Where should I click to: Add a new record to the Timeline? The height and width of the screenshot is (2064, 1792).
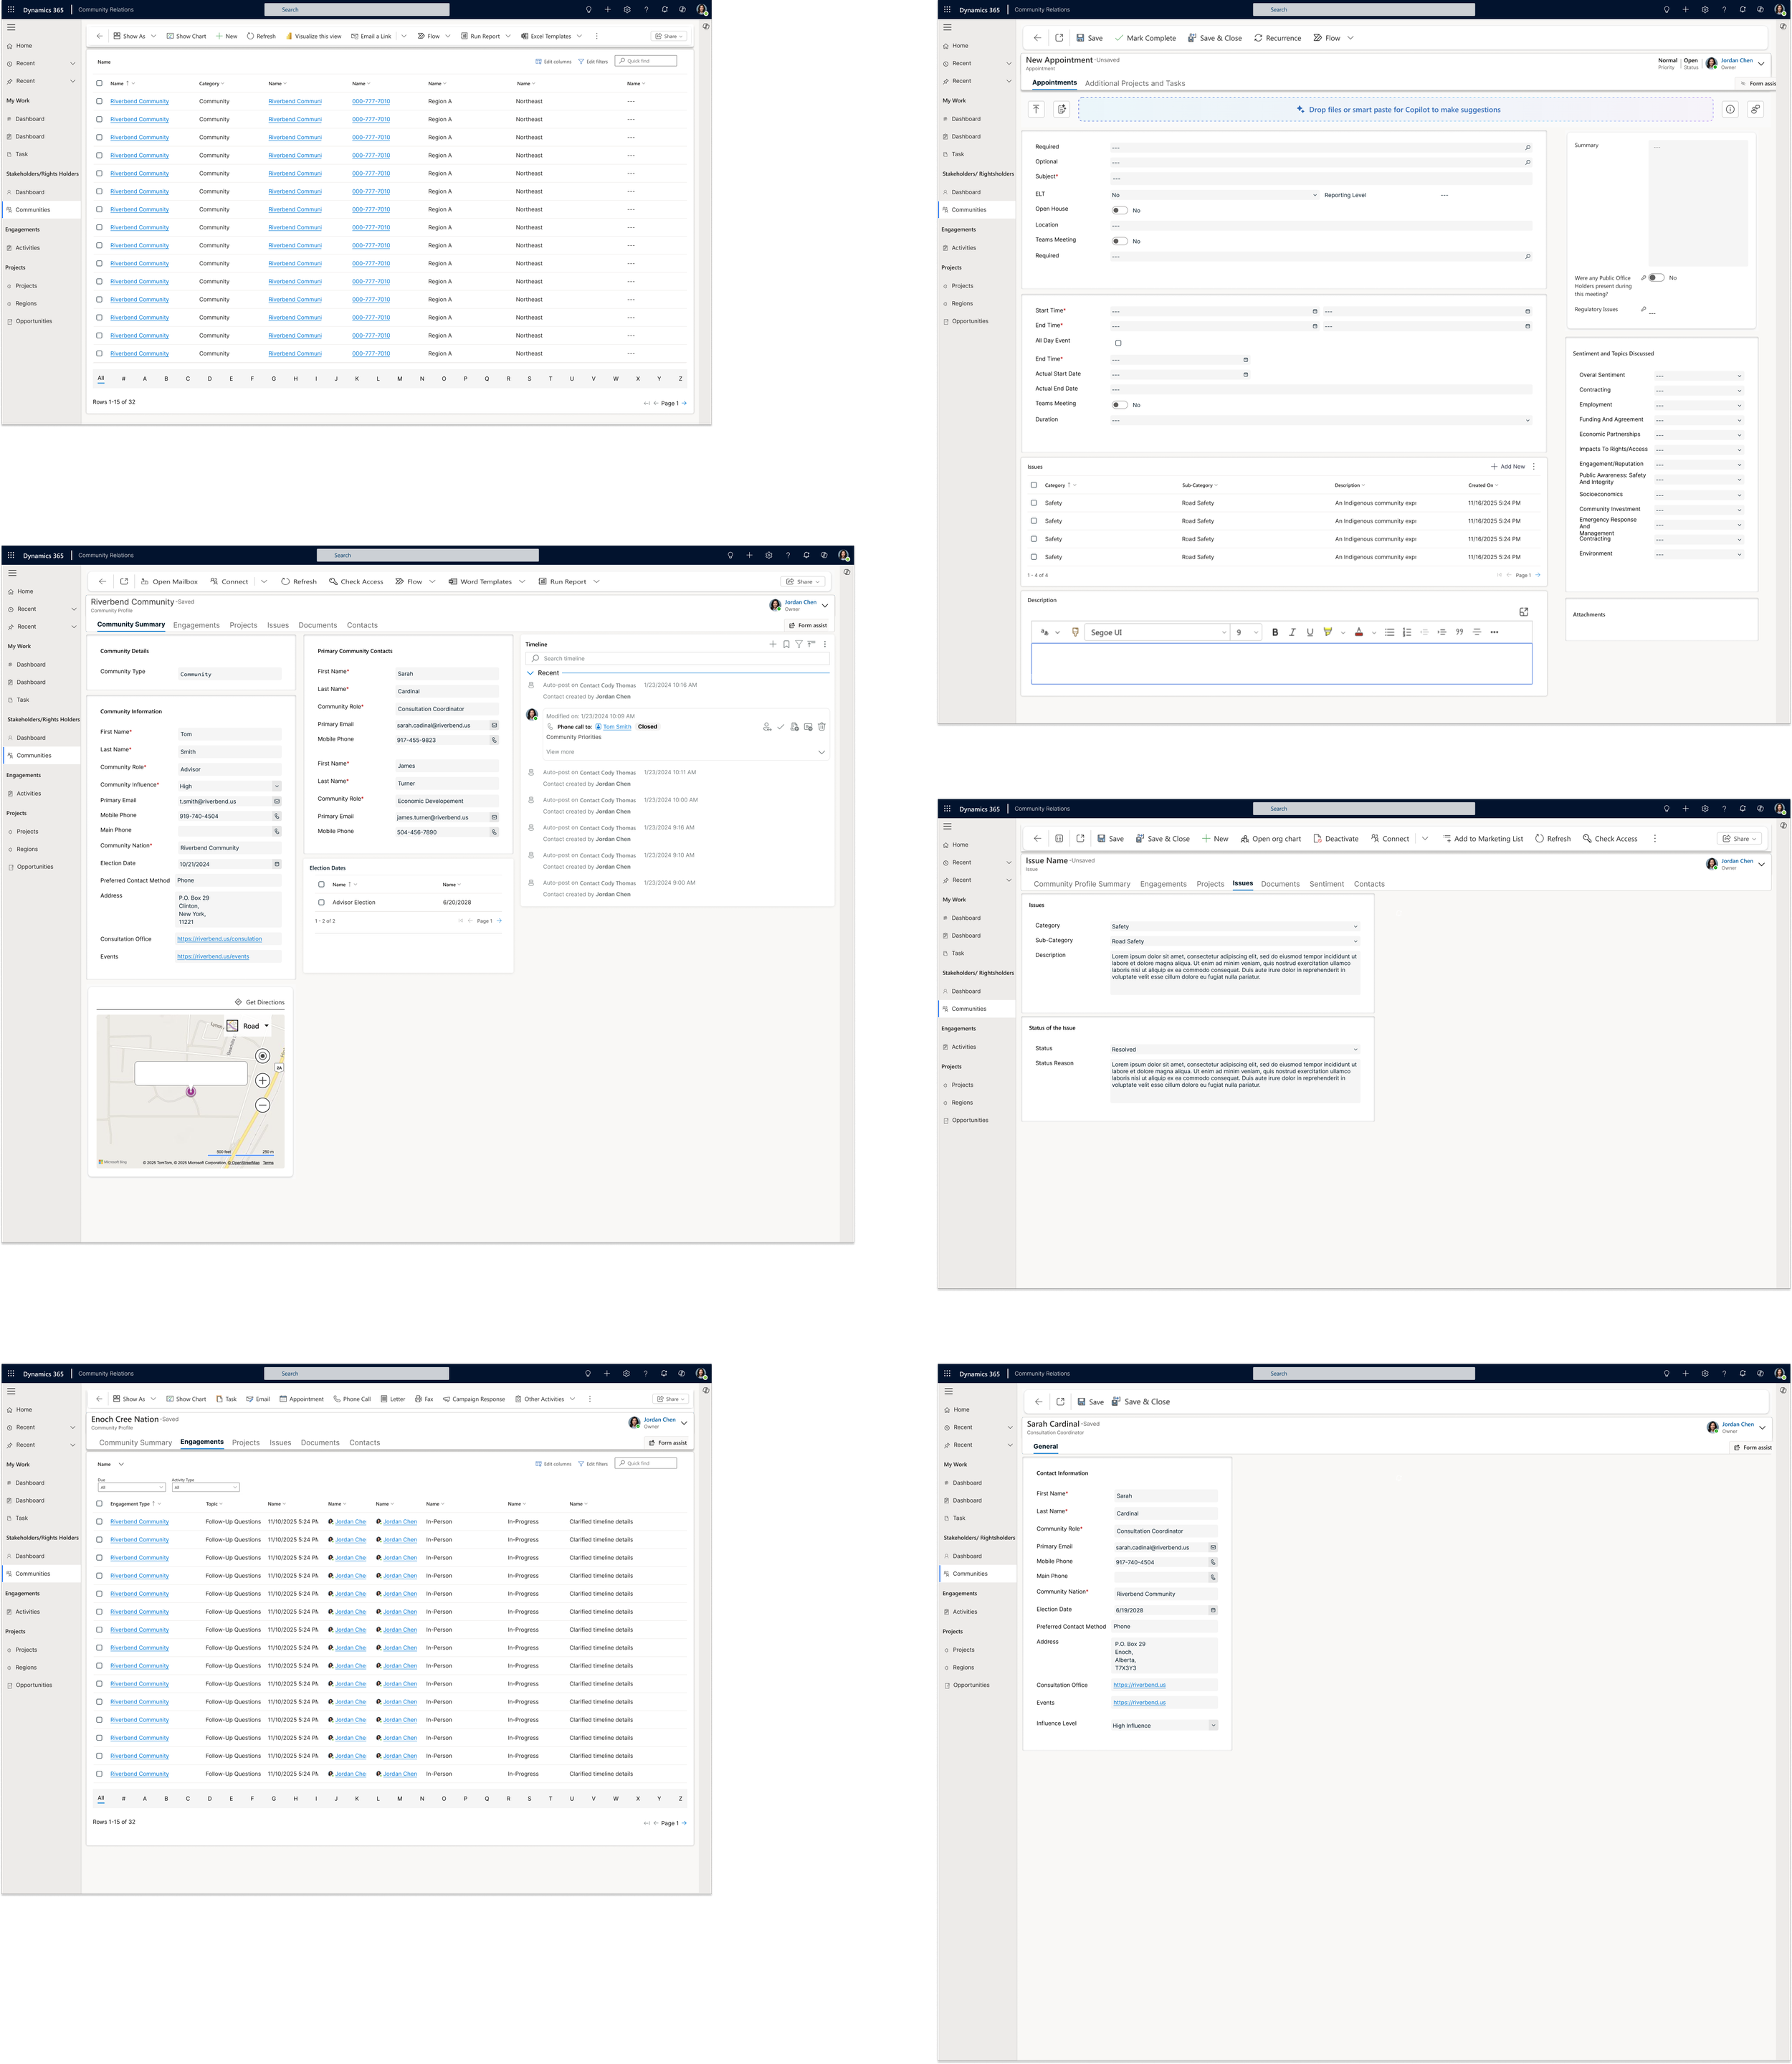(773, 644)
